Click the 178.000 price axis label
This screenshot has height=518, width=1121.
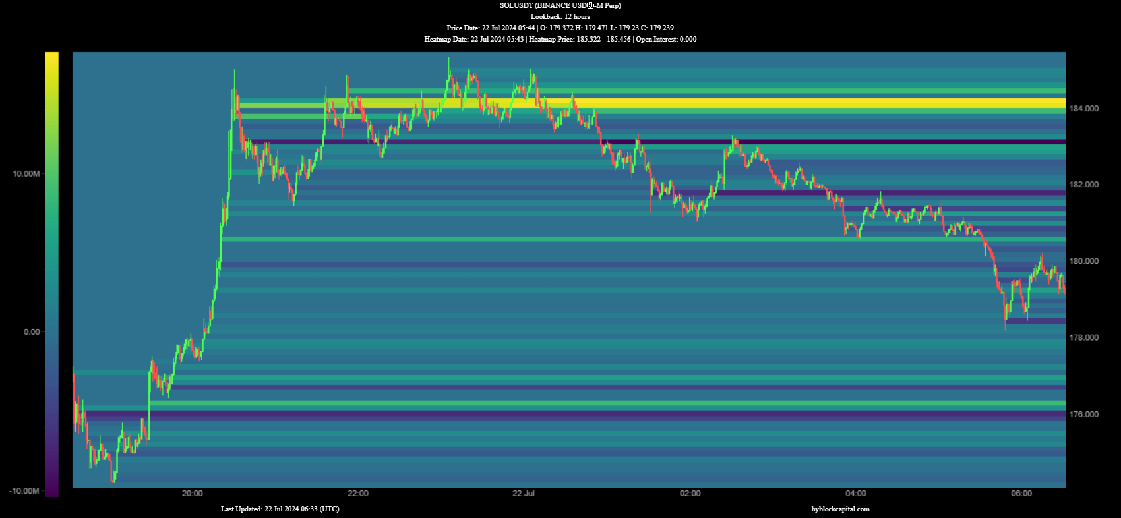click(1084, 337)
